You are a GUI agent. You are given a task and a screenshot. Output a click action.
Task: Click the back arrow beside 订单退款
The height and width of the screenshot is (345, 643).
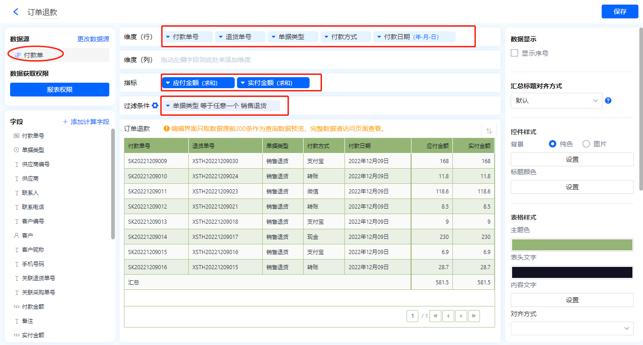[x=16, y=12]
